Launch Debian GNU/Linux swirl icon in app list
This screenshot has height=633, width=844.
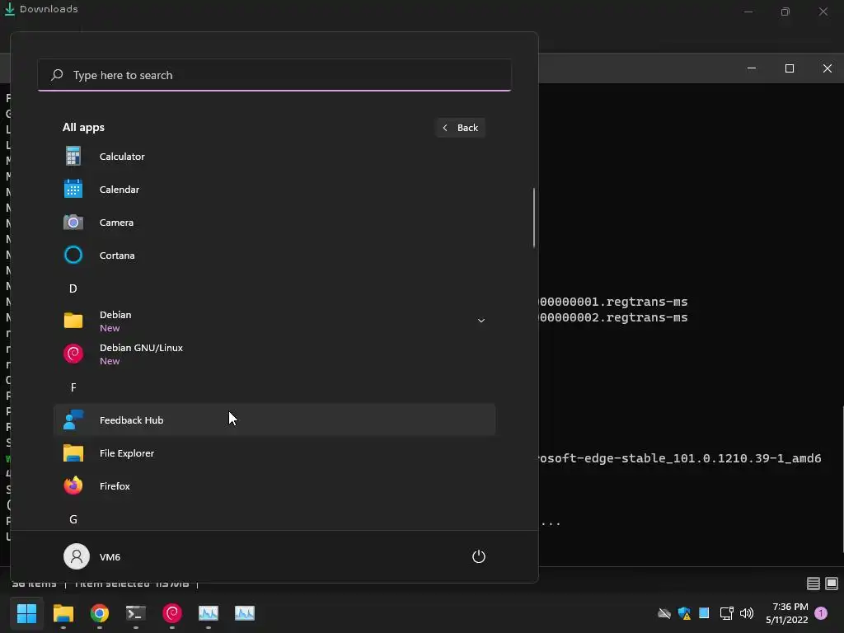tap(73, 354)
